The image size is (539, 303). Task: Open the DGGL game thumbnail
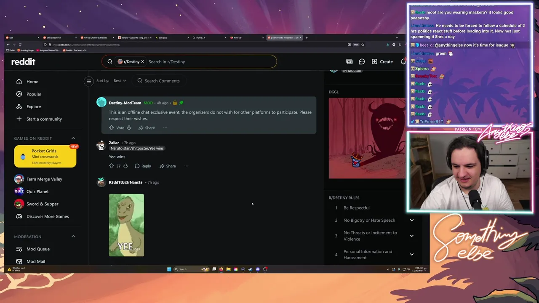tap(367, 138)
